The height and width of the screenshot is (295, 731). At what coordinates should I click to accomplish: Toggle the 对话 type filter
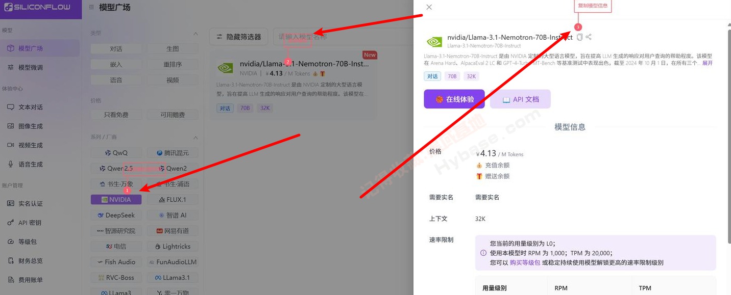(116, 49)
